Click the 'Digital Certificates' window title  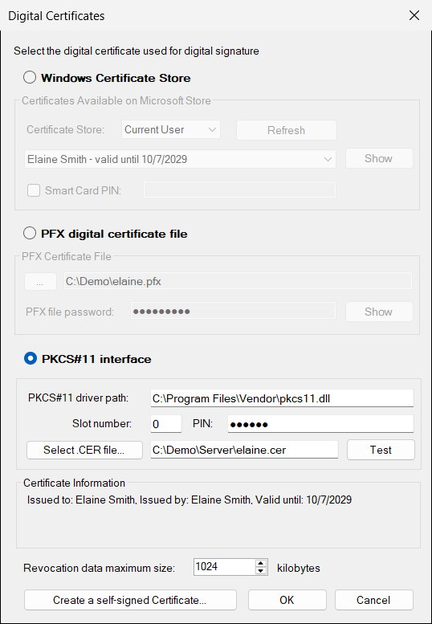click(56, 16)
